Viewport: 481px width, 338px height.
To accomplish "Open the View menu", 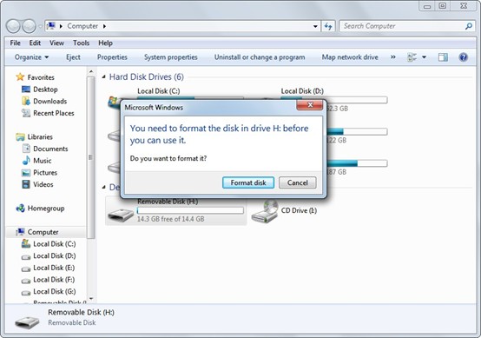I will click(x=56, y=43).
